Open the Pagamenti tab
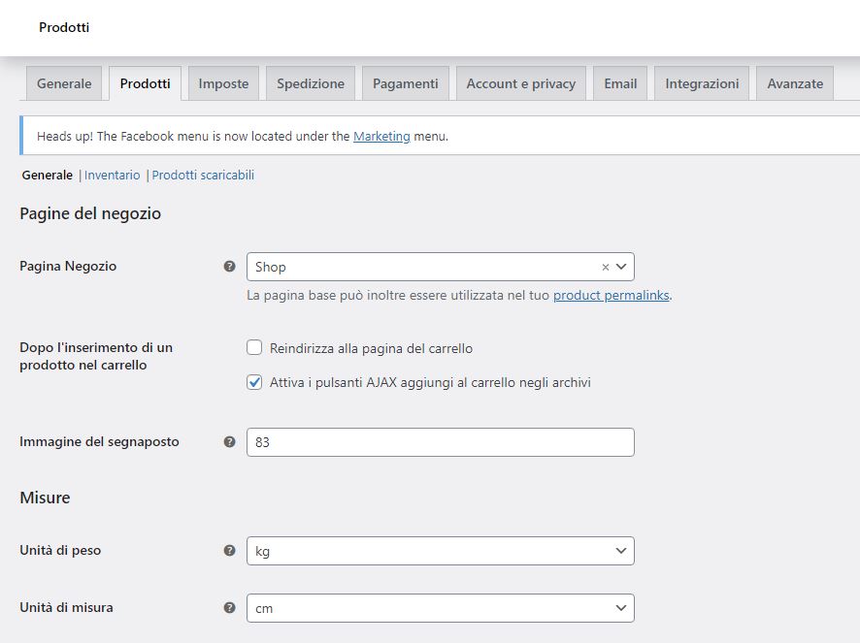 (405, 83)
